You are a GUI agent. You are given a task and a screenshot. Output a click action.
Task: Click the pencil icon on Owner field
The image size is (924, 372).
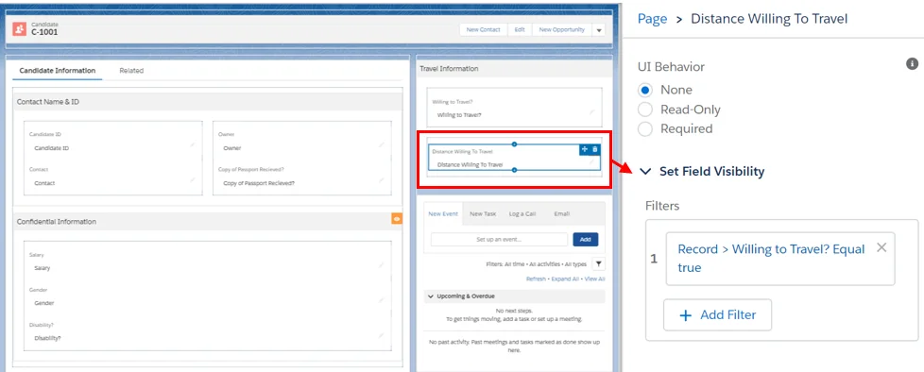(382, 144)
